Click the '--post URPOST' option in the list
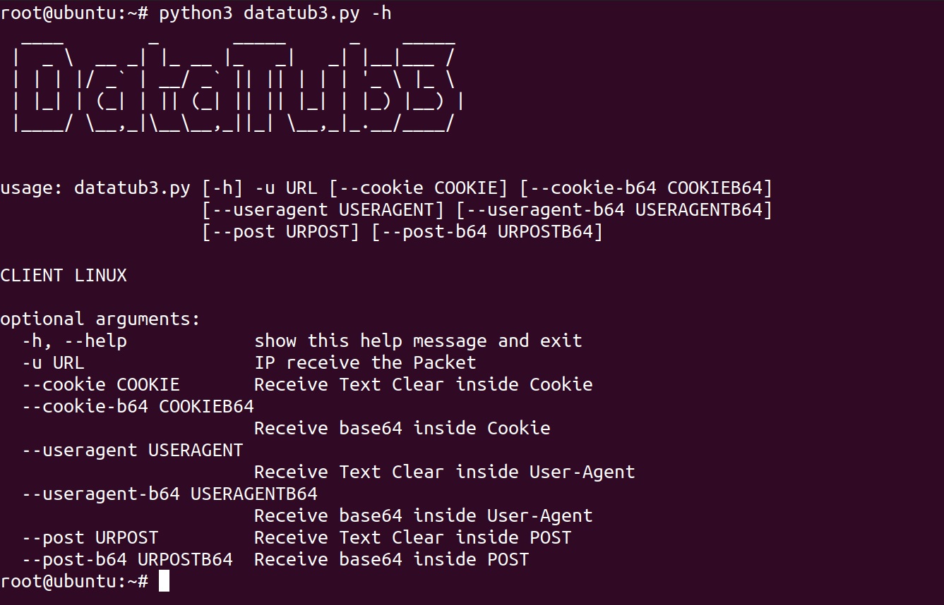The height and width of the screenshot is (605, 944). [x=90, y=537]
